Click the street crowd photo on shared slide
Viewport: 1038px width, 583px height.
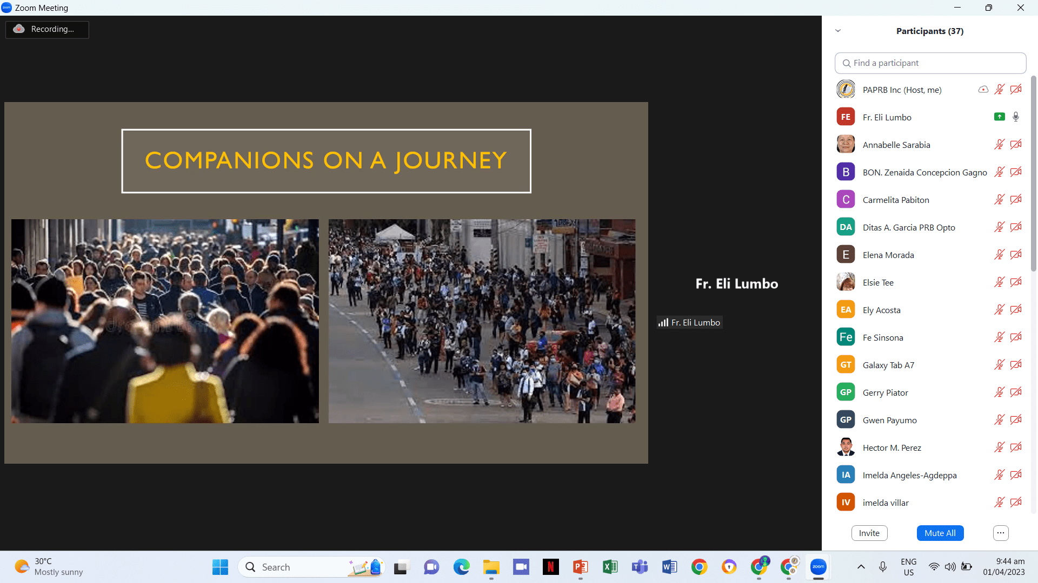482,321
